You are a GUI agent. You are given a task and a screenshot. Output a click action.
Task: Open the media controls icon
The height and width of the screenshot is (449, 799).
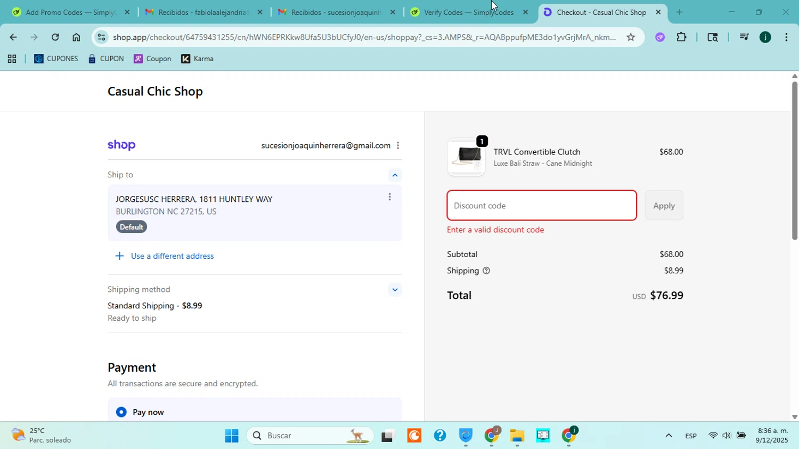(744, 37)
